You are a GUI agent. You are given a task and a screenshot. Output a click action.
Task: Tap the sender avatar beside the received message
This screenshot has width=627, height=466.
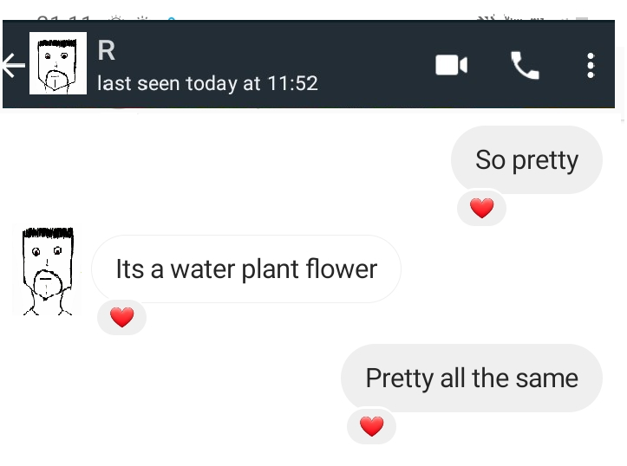[x=48, y=271]
